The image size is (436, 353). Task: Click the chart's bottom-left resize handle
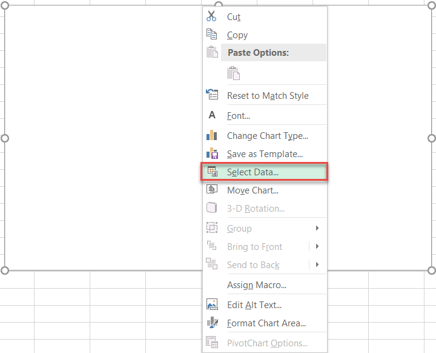click(x=5, y=271)
